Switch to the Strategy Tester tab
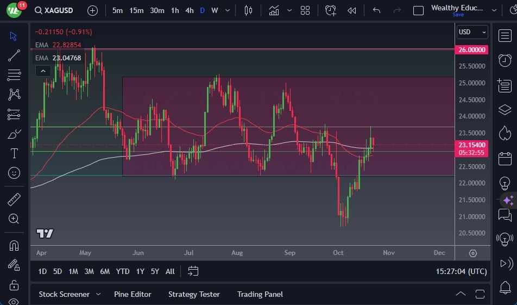This screenshot has width=517, height=305. (x=194, y=294)
